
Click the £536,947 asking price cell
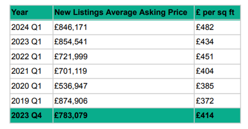(x=71, y=86)
